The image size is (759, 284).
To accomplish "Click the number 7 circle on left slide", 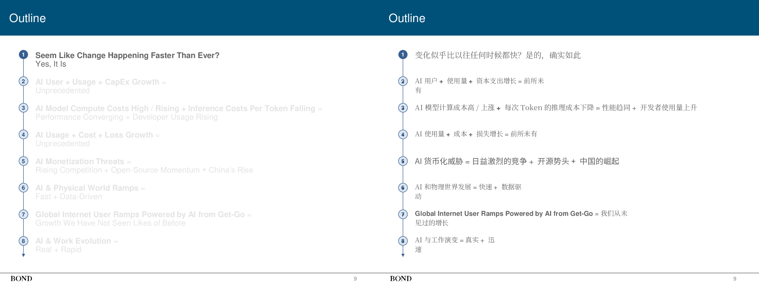I will tap(23, 214).
